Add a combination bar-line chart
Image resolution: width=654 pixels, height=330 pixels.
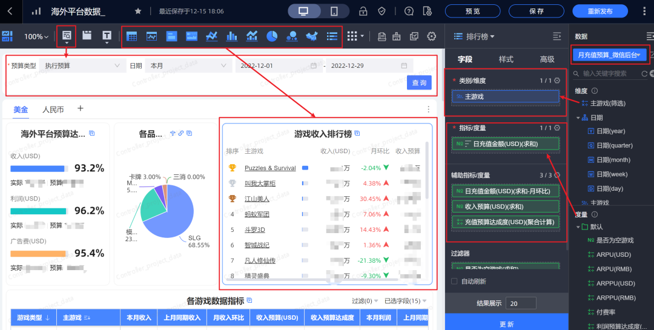[x=251, y=36]
